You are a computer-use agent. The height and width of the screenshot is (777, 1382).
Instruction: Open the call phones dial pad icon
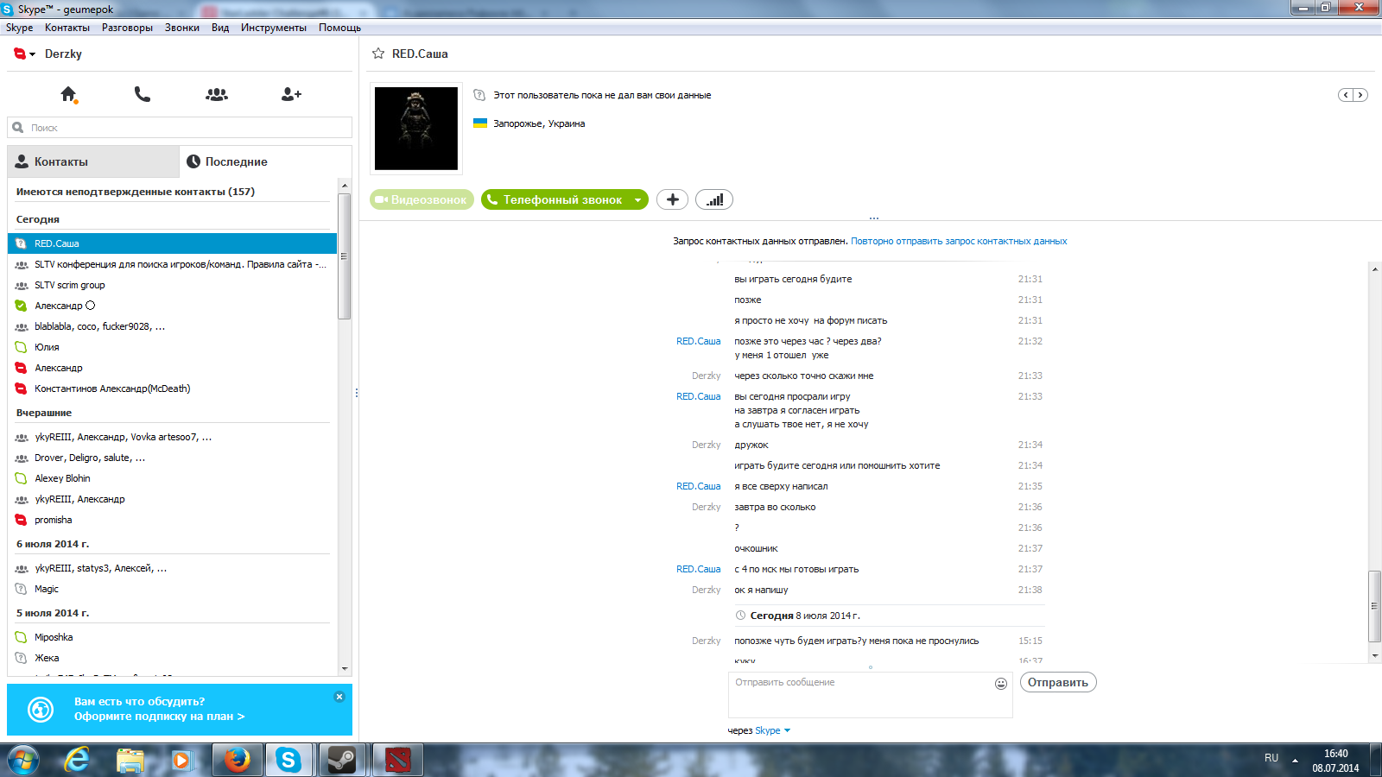pyautogui.click(x=143, y=94)
